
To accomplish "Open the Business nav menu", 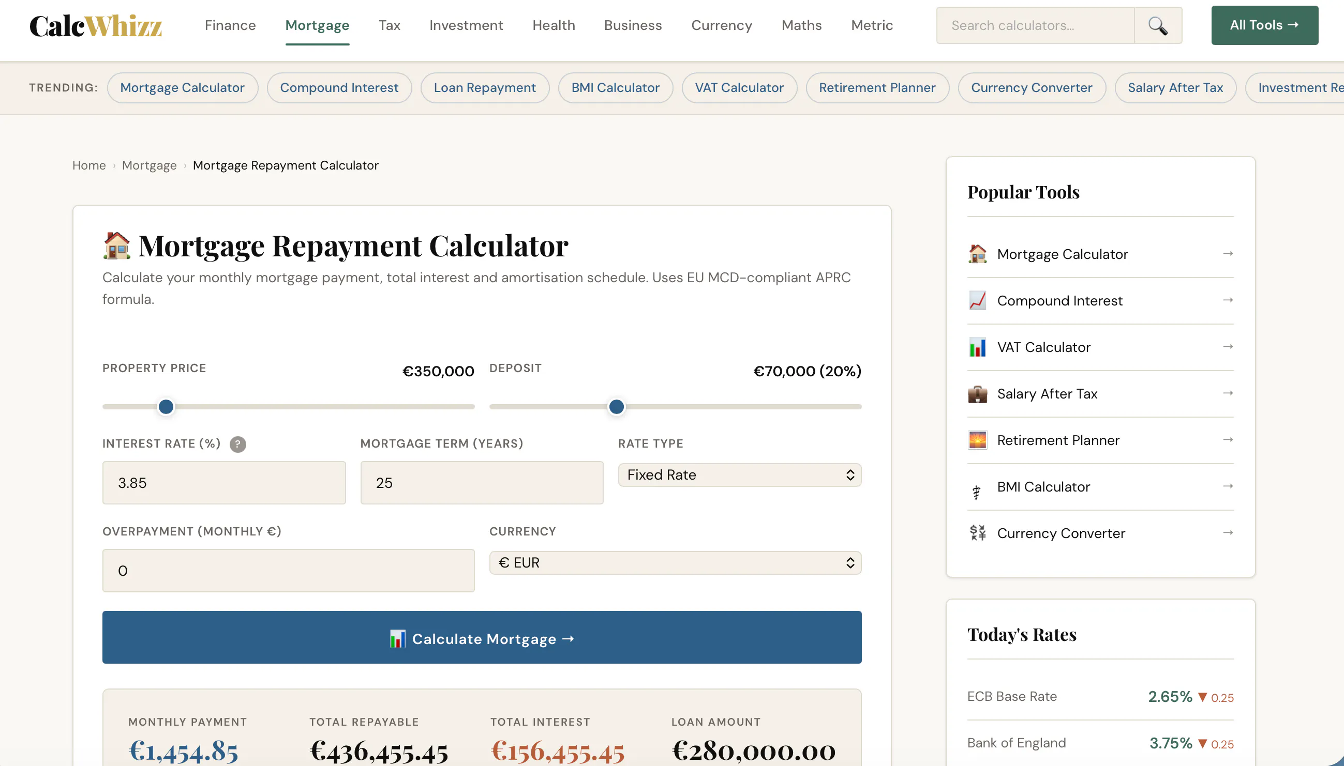I will (632, 25).
